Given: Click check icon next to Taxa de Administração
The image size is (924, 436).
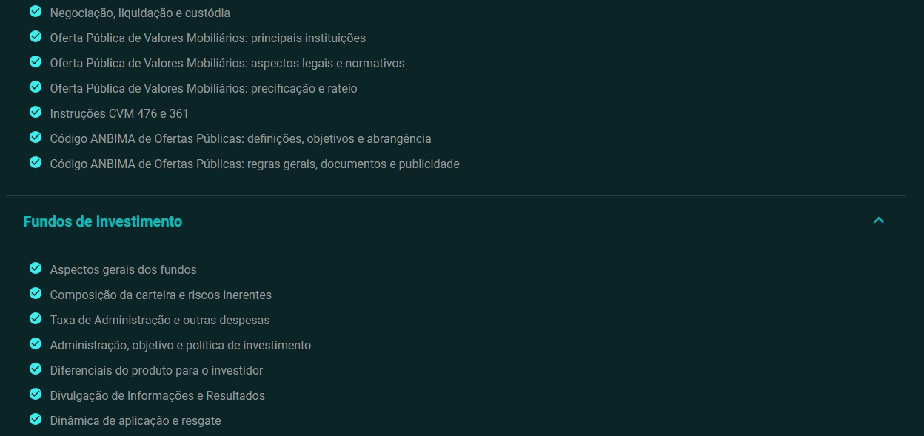Looking at the screenshot, I should pos(35,319).
